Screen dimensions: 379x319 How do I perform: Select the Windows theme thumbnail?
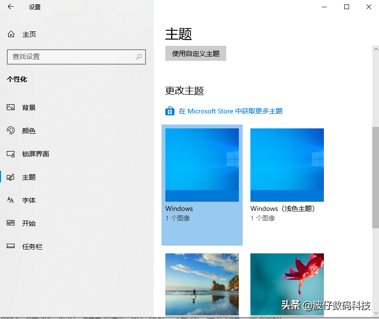click(202, 165)
